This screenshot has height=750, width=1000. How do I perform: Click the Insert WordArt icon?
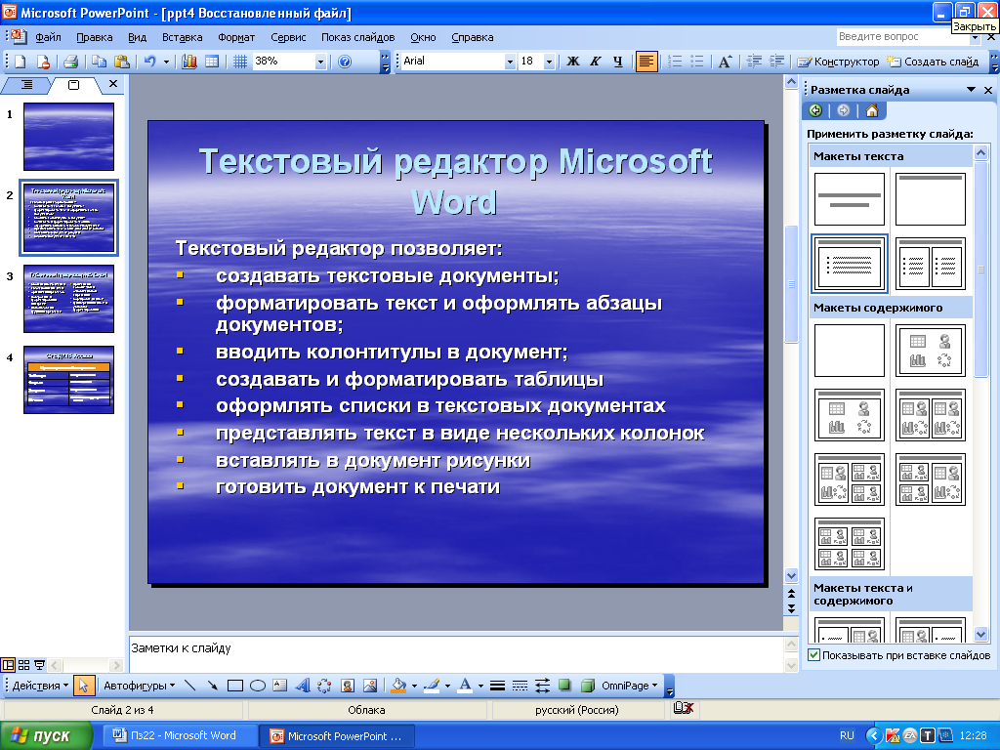pos(303,686)
